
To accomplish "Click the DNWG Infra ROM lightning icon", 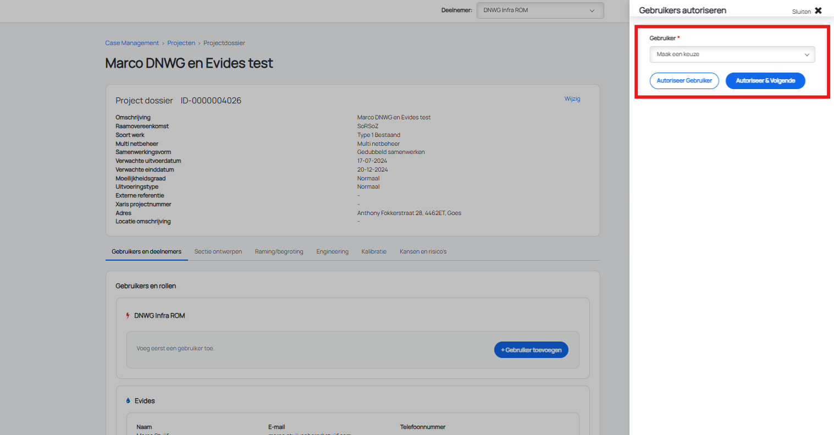I will [128, 316].
